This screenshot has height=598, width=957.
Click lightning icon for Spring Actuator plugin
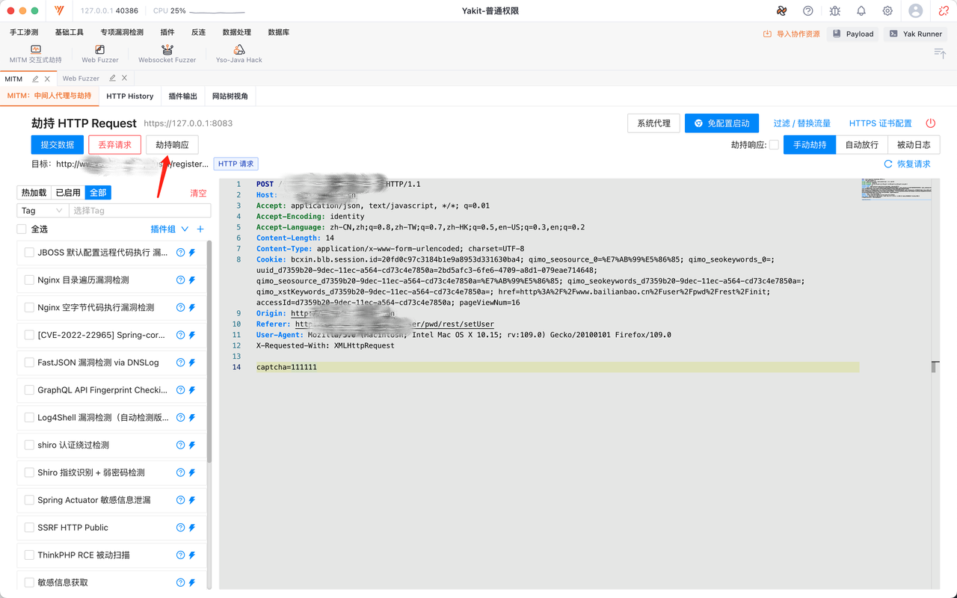point(192,500)
